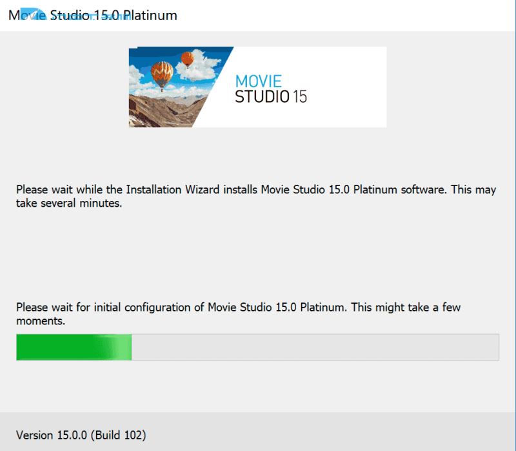Click the 'take several minutes' text line
The image size is (516, 451).
(69, 203)
